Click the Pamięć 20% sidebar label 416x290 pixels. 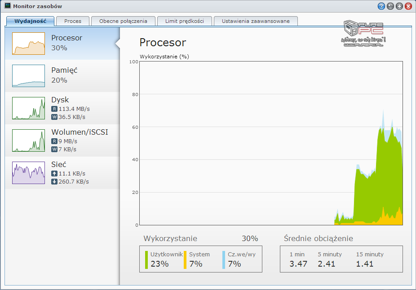(x=64, y=75)
